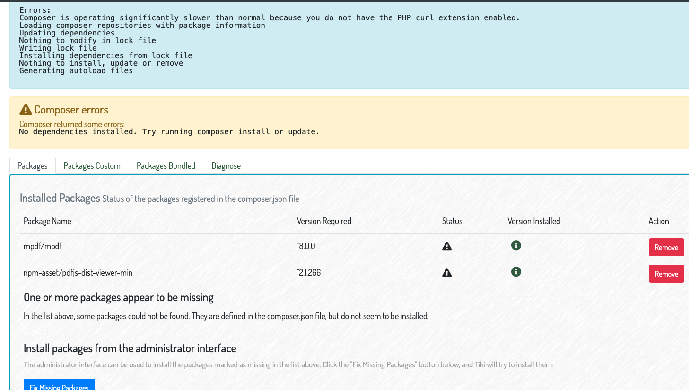Image resolution: width=689 pixels, height=390 pixels.
Task: Click 'Nothing to modify in lock file' line
Action: tap(87, 41)
